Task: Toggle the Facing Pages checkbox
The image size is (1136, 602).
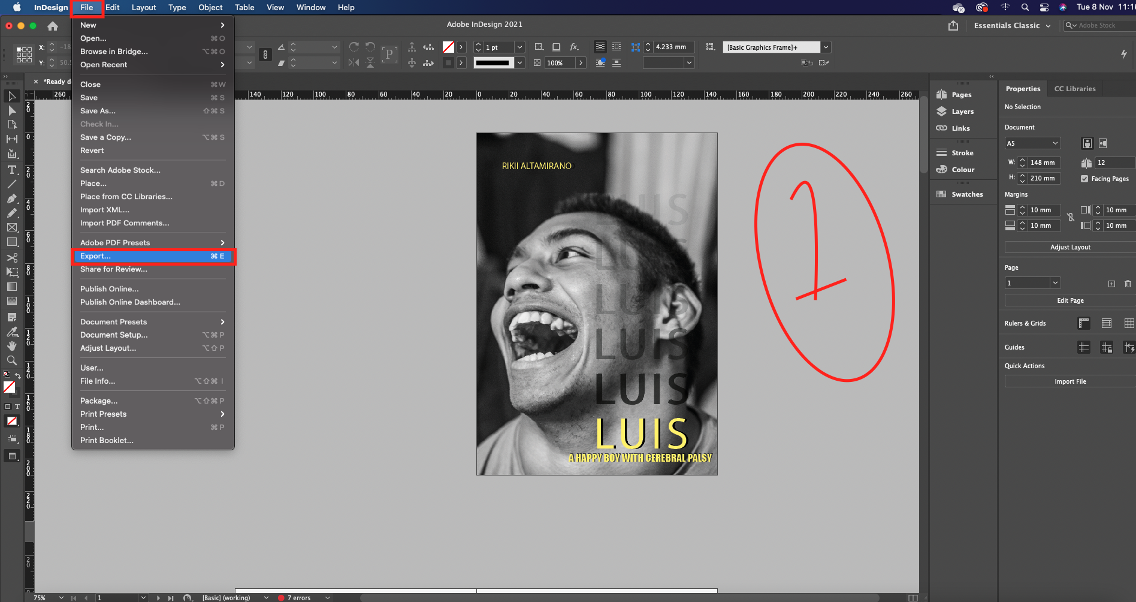Action: point(1084,179)
